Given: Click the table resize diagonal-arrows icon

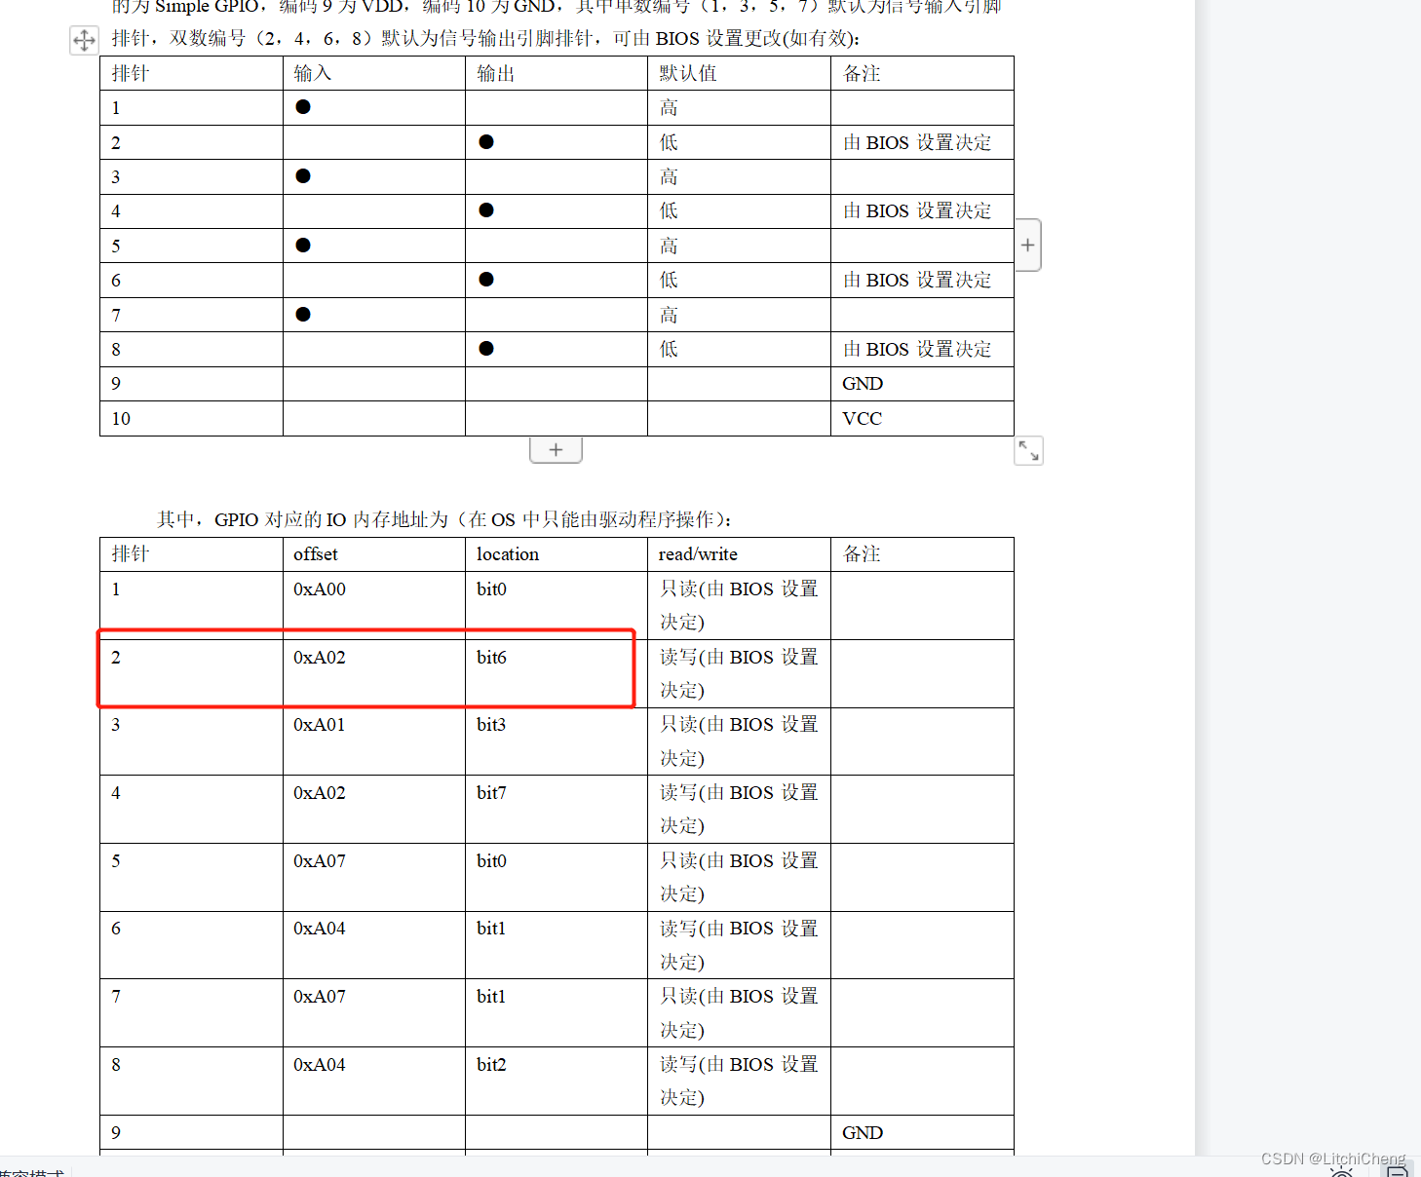Looking at the screenshot, I should tap(1028, 450).
